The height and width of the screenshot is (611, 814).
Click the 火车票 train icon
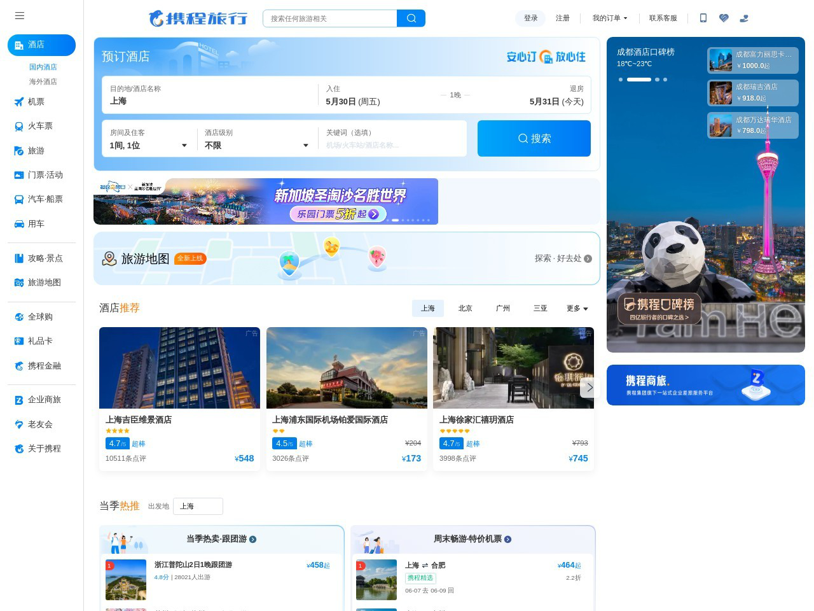[x=19, y=126]
